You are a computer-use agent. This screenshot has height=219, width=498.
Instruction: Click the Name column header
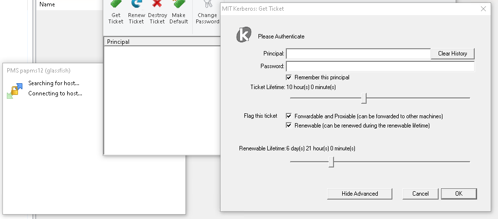point(47,4)
